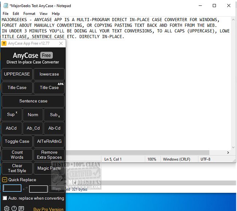Click the Count Words button

click(17, 155)
